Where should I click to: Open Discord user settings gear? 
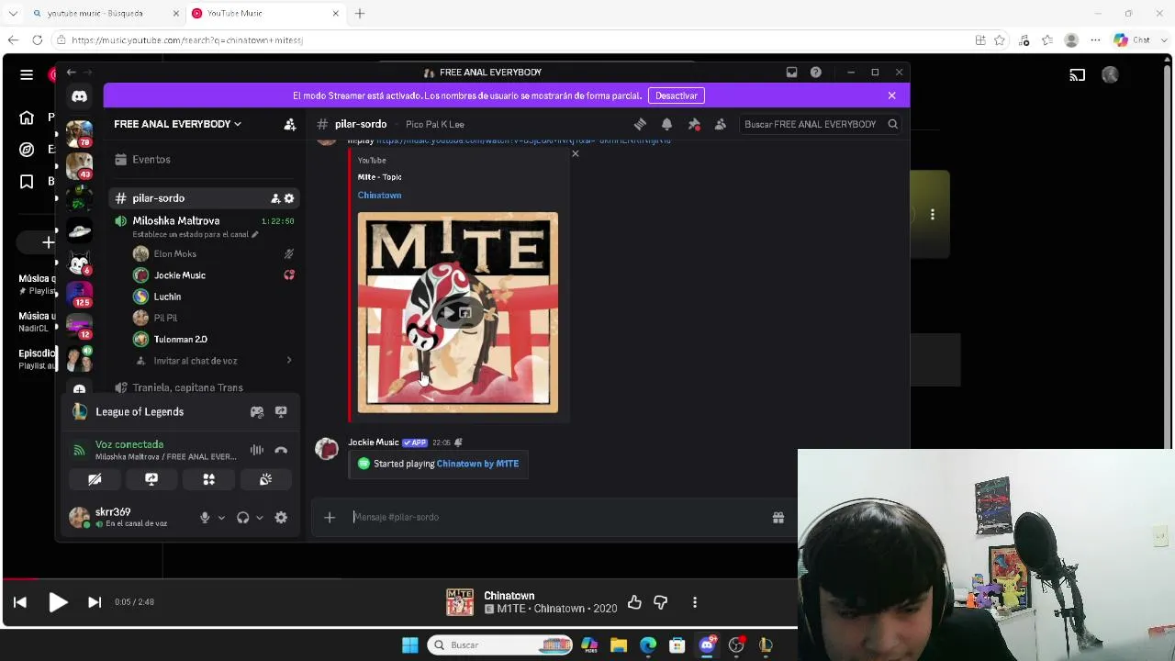[281, 518]
